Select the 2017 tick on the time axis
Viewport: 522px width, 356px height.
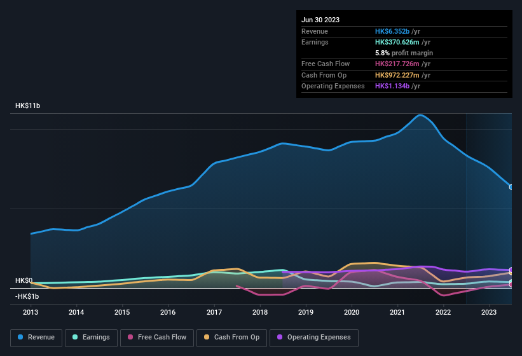214,312
